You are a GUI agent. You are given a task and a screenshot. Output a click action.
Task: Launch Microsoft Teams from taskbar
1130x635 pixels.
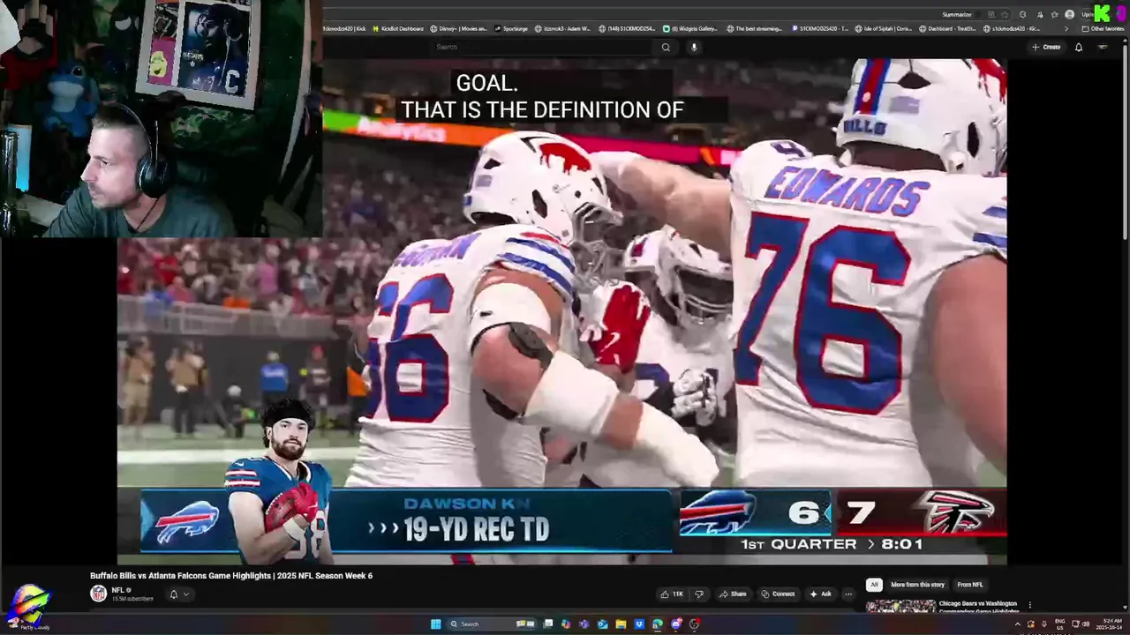point(584,624)
